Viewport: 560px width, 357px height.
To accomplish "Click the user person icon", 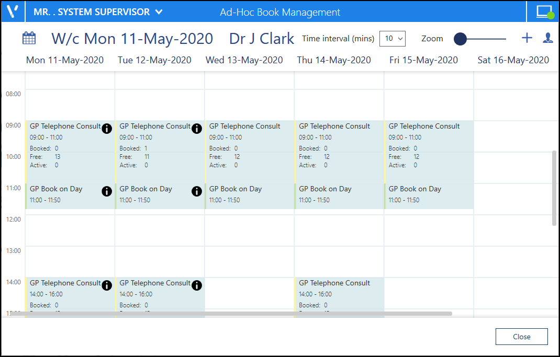I will tap(547, 38).
